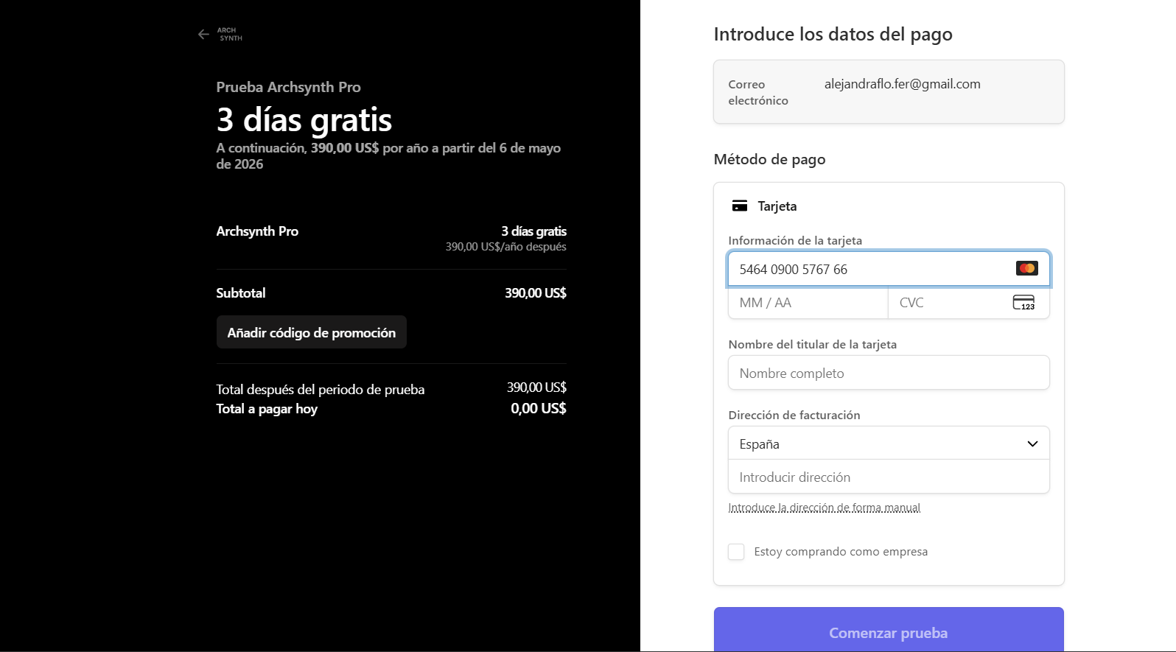Click the Introducir dirección field

click(x=889, y=477)
